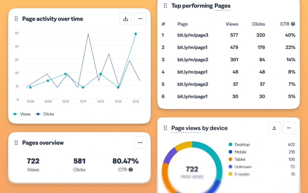Click the Views data point on 12/11
Viewport: 308px width, 193px height.
pyautogui.click(x=83, y=87)
